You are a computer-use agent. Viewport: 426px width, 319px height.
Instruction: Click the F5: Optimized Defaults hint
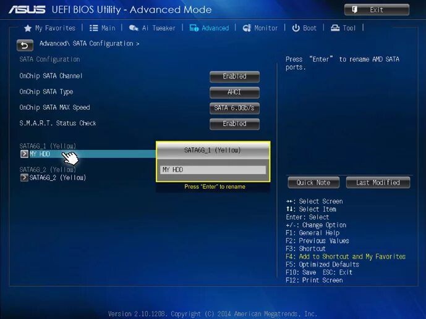tap(322, 265)
